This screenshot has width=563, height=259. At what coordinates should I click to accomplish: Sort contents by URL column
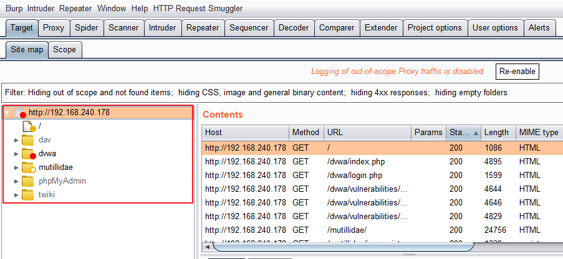click(x=367, y=133)
